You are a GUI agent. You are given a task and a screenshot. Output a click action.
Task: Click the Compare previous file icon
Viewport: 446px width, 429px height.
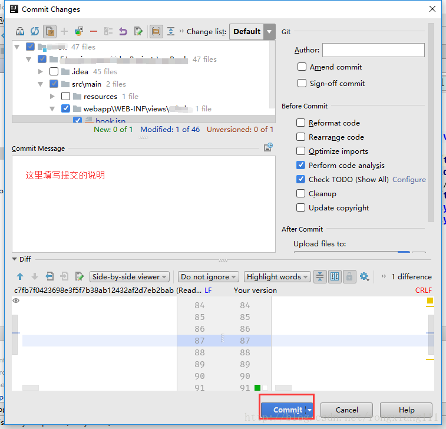49,276
